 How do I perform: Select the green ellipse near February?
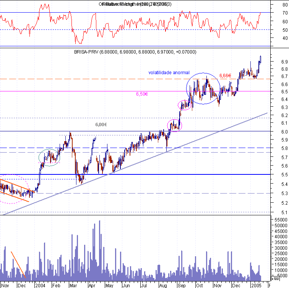(49, 158)
